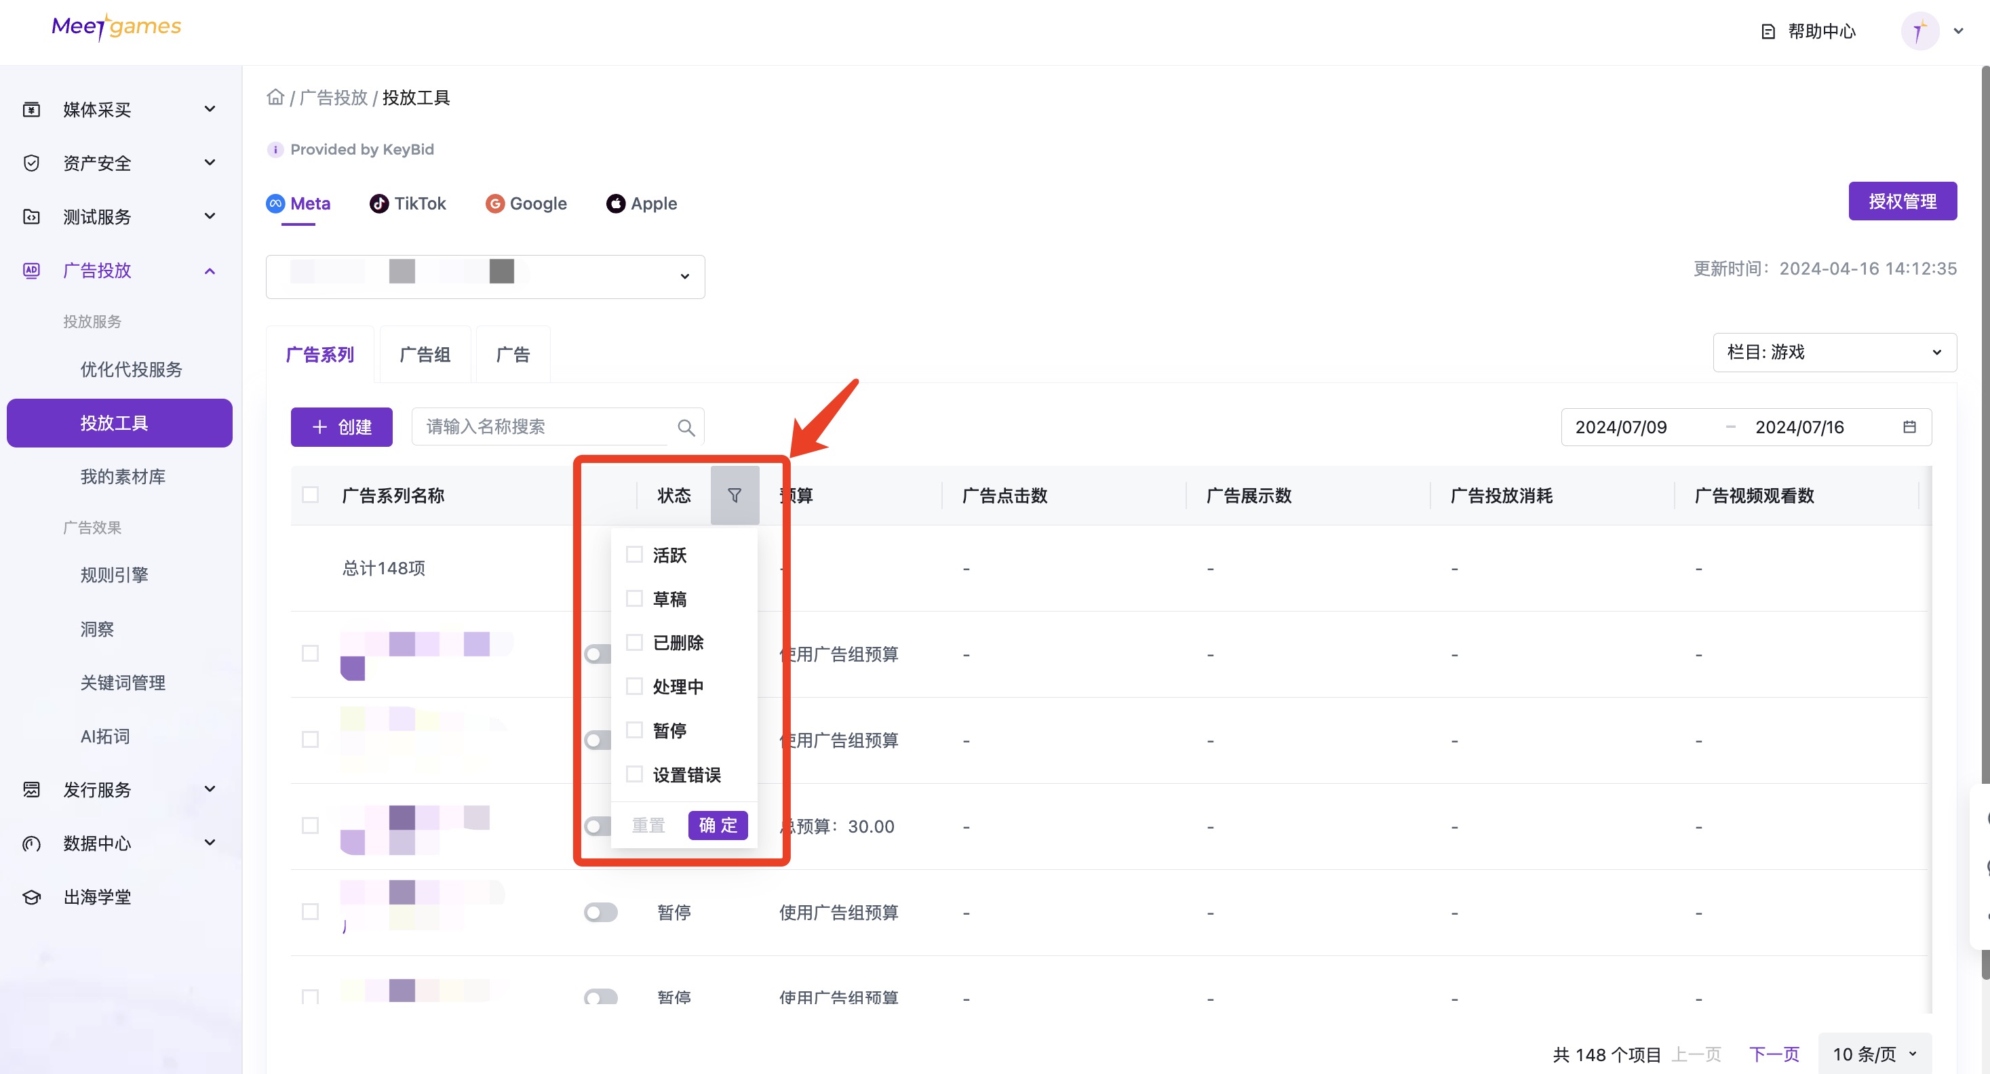Click the home breadcrumb icon
The height and width of the screenshot is (1074, 1990).
275,97
